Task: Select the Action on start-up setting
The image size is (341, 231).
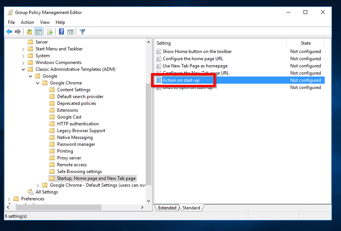Action: (181, 80)
